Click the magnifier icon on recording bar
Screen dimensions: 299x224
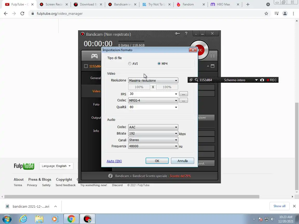point(196,80)
